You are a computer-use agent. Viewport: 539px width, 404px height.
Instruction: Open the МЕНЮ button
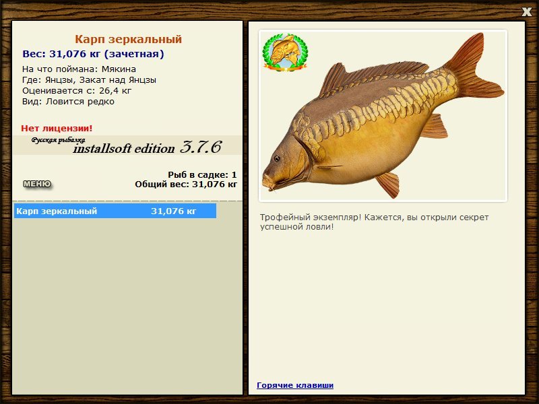coord(37,184)
